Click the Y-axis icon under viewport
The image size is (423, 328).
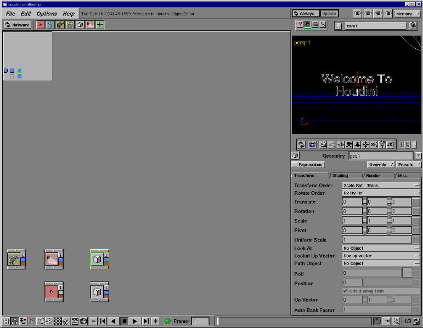pyautogui.click(x=382, y=145)
